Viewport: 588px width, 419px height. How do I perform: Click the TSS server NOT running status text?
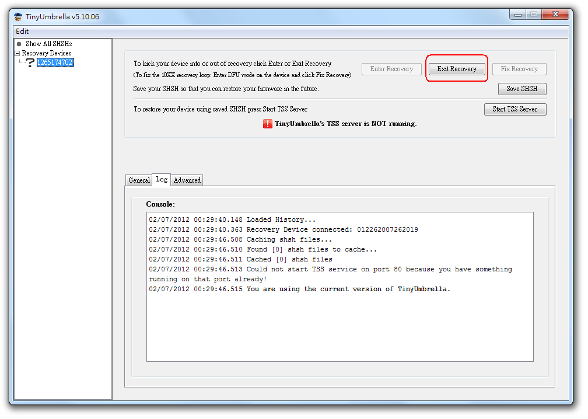pos(345,124)
